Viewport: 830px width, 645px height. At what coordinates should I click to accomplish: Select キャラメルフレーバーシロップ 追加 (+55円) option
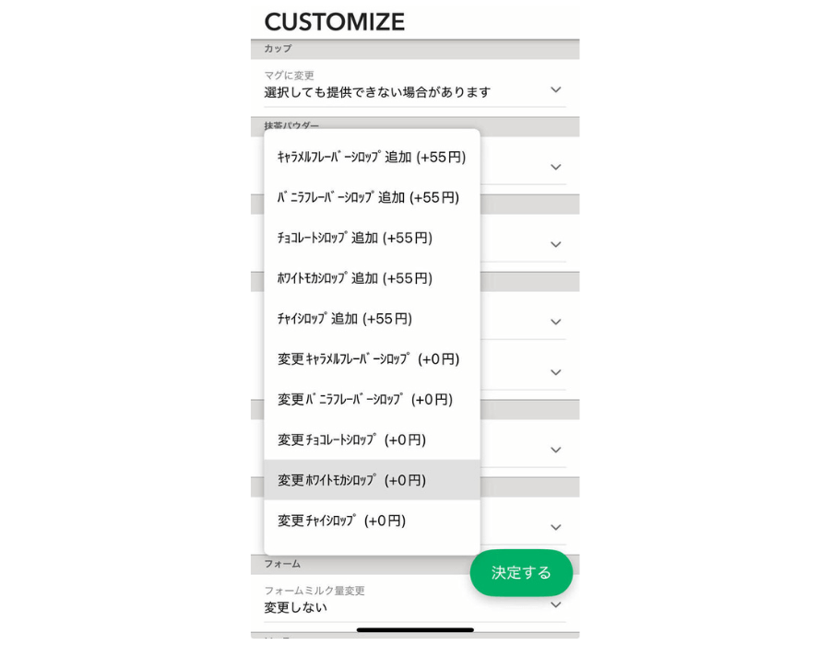pos(372,158)
